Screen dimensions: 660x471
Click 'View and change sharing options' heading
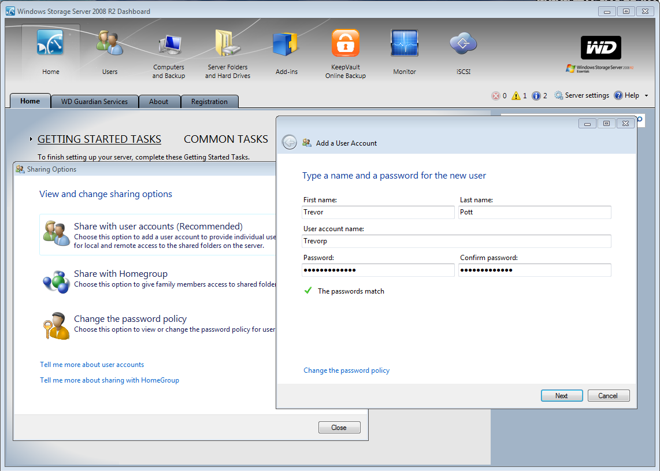tap(106, 194)
